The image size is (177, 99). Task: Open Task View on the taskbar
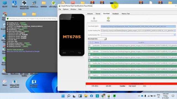[74, 96]
